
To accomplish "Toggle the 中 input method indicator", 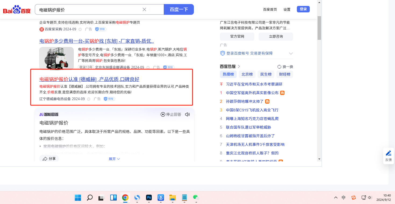I will point(344,198).
